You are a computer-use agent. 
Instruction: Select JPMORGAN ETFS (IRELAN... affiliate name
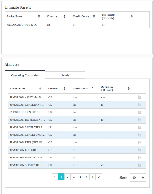click(27, 142)
